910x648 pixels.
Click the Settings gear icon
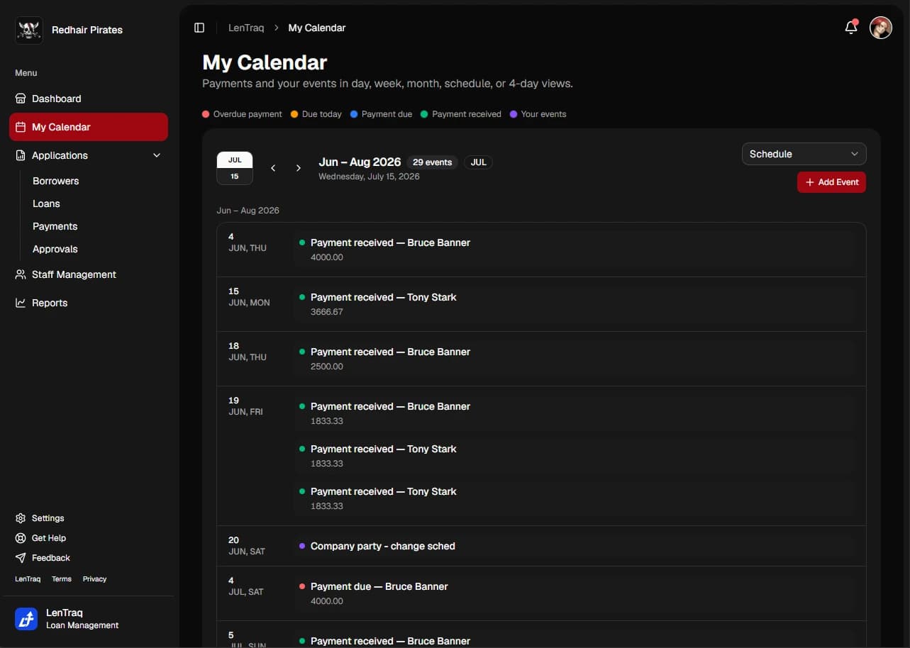tap(21, 518)
